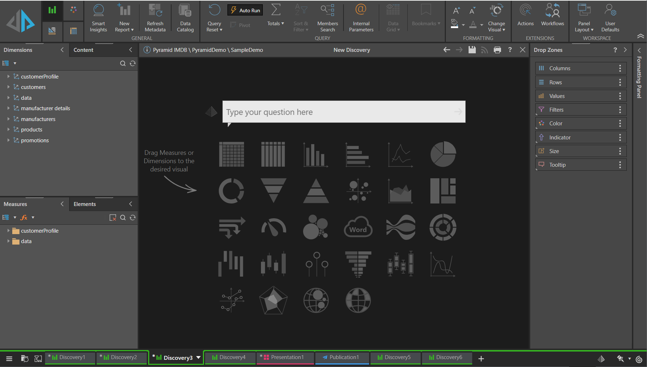This screenshot has height=367, width=647.
Task: Choose the Word cloud visualization
Action: click(358, 228)
